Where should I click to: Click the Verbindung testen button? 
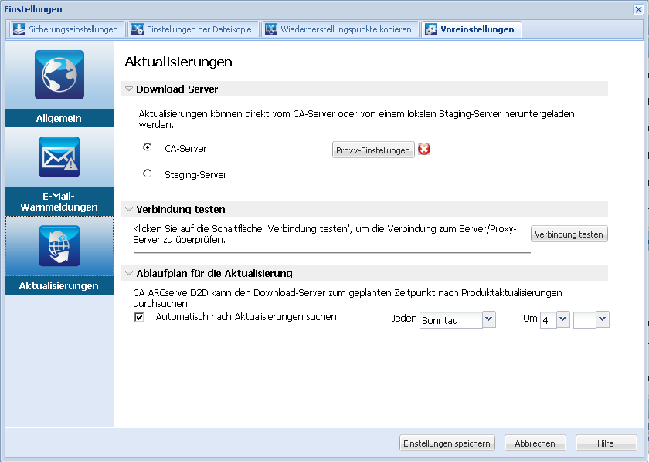point(569,234)
